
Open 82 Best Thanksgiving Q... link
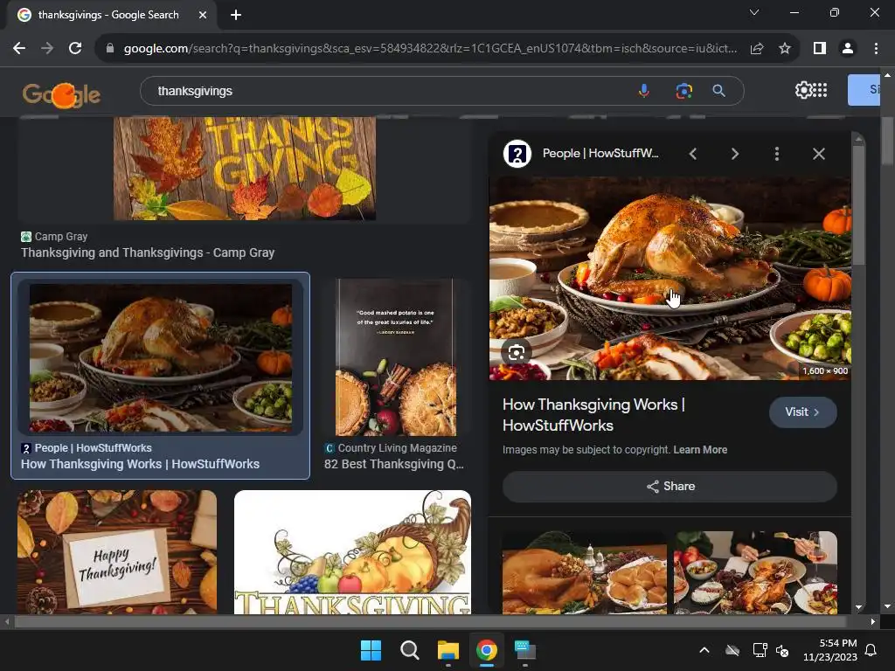[394, 464]
